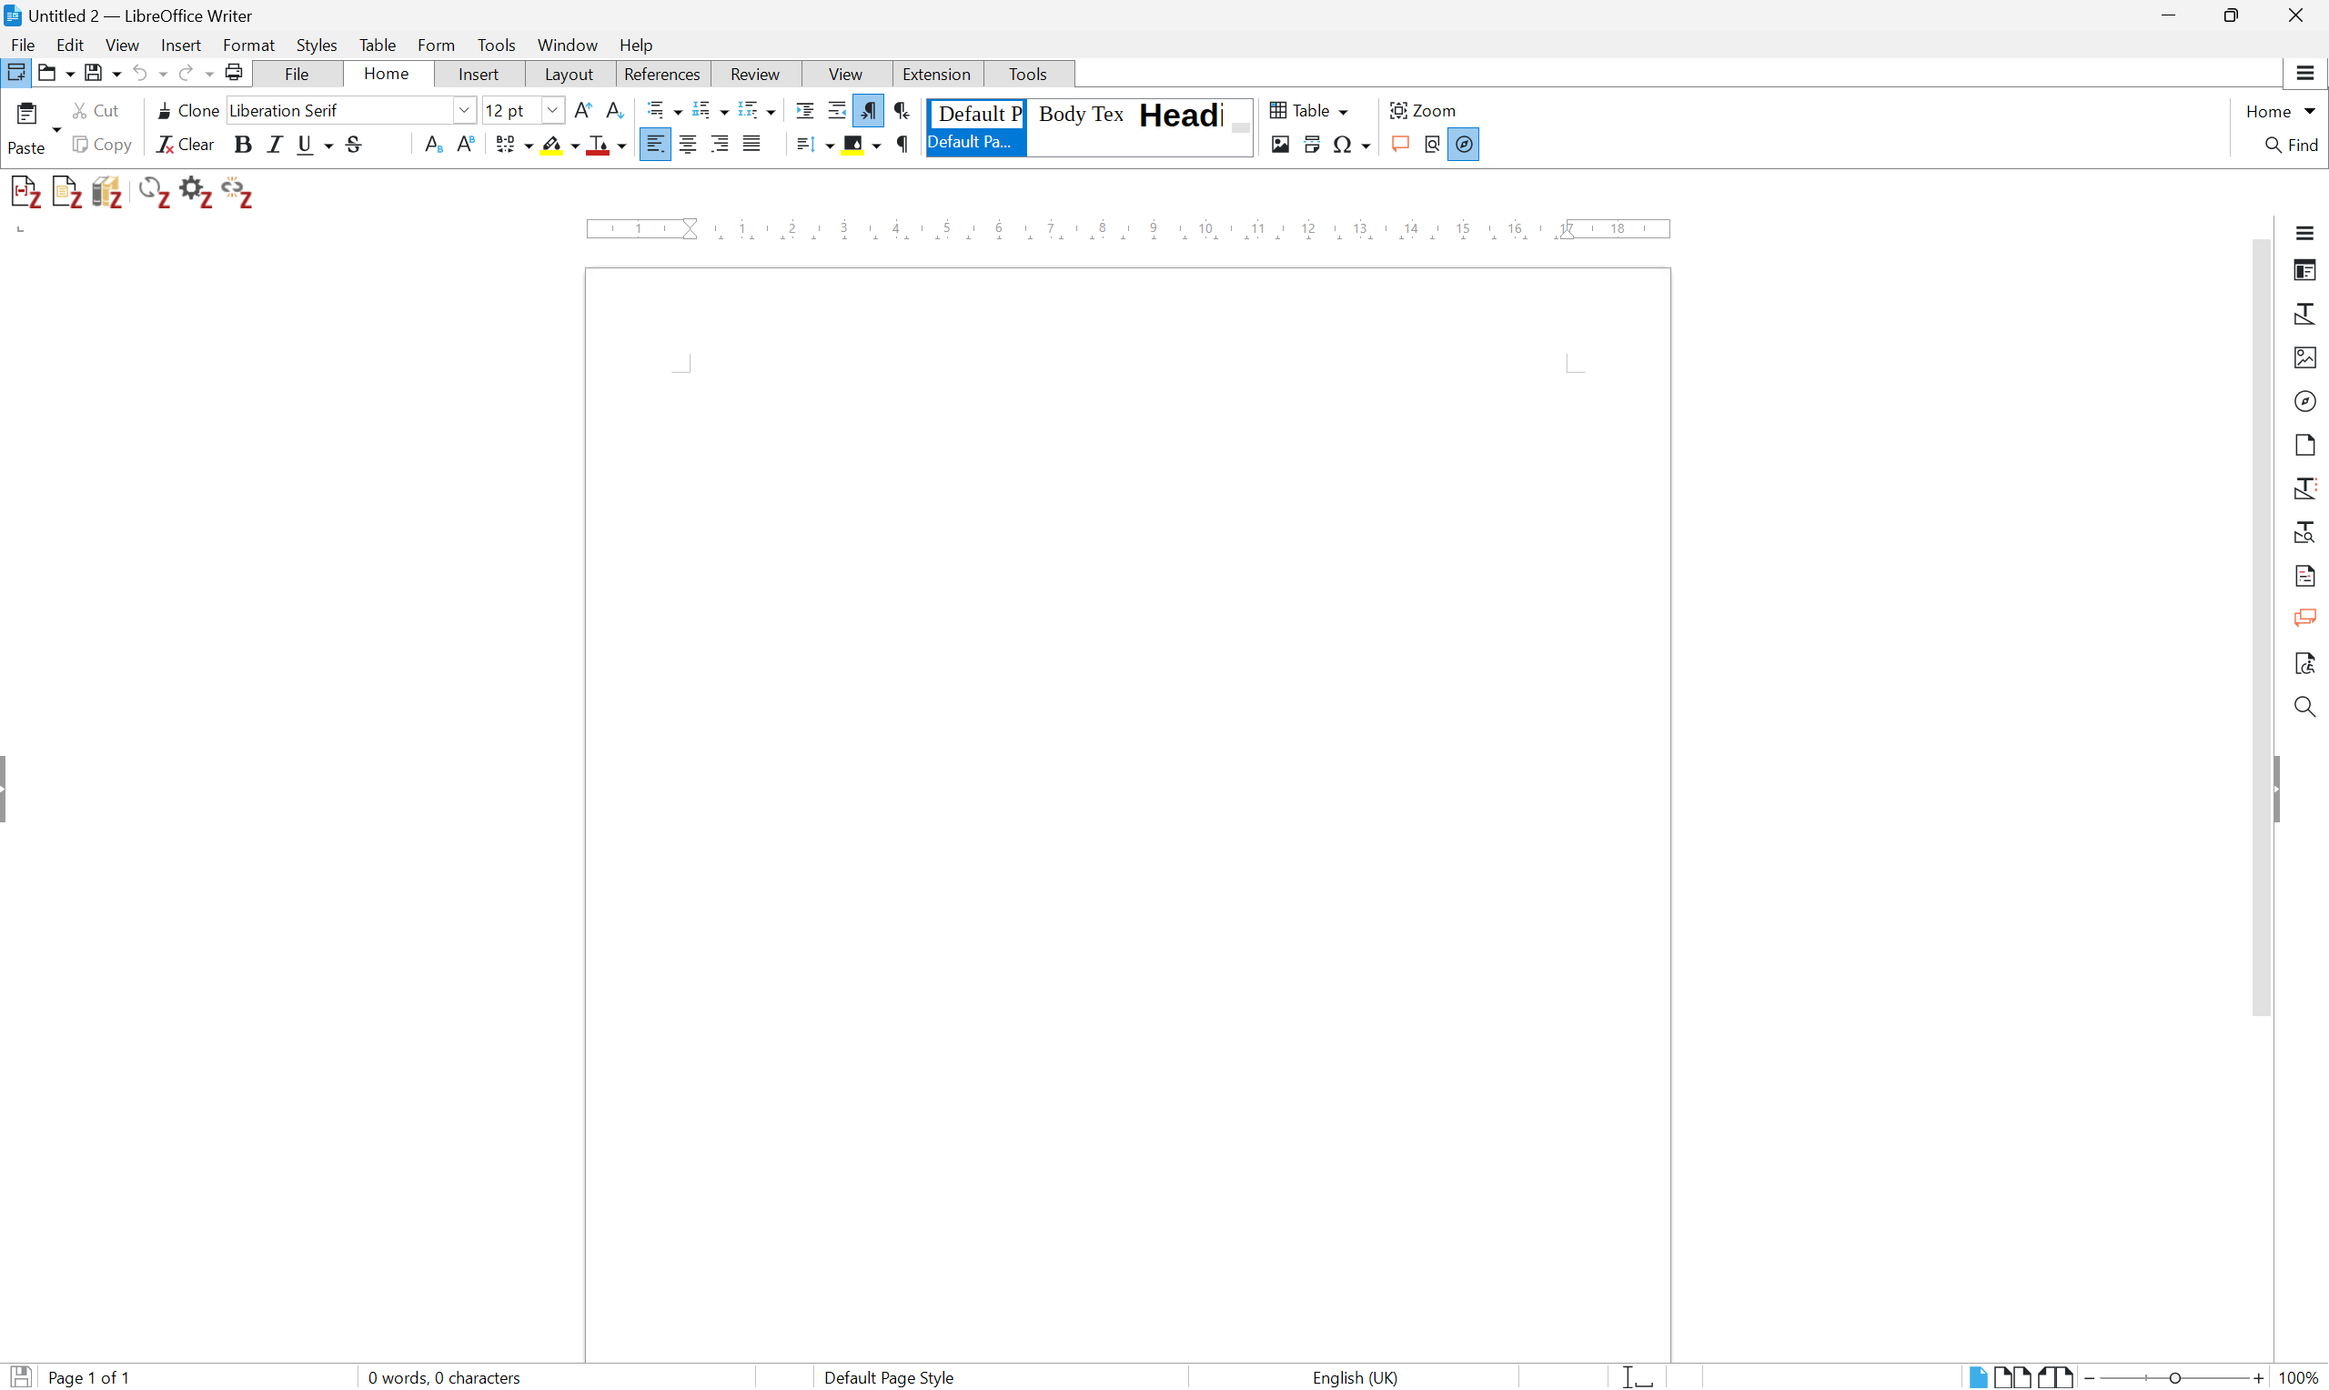Viewport: 2329px width, 1390px height.
Task: Click the Find button
Action: click(2291, 145)
